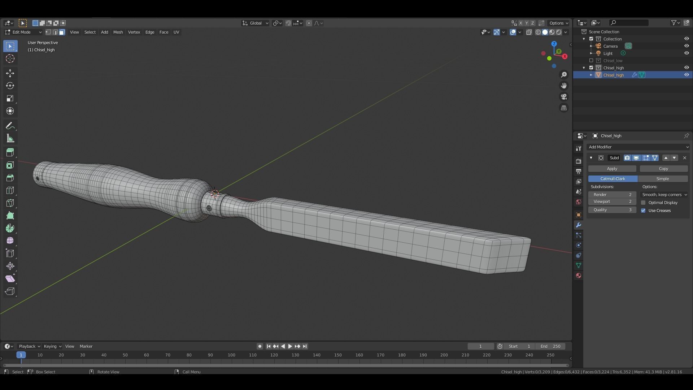Select the Move tool in toolbar
Image resolution: width=693 pixels, height=390 pixels.
click(10, 73)
